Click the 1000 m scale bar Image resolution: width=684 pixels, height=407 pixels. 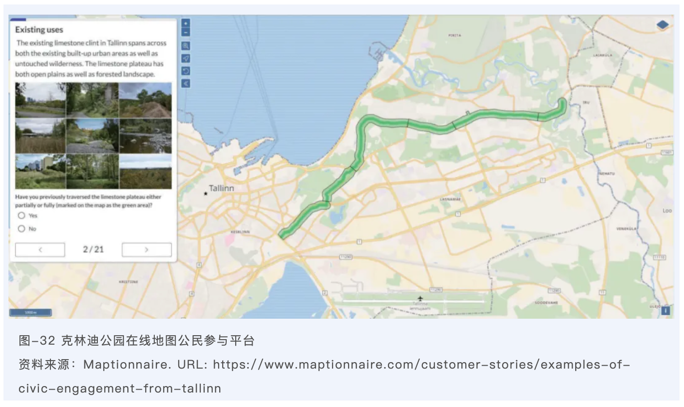[x=30, y=313]
